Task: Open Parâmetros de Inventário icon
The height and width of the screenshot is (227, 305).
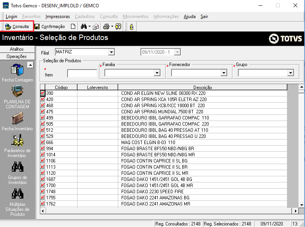Action: (17, 140)
